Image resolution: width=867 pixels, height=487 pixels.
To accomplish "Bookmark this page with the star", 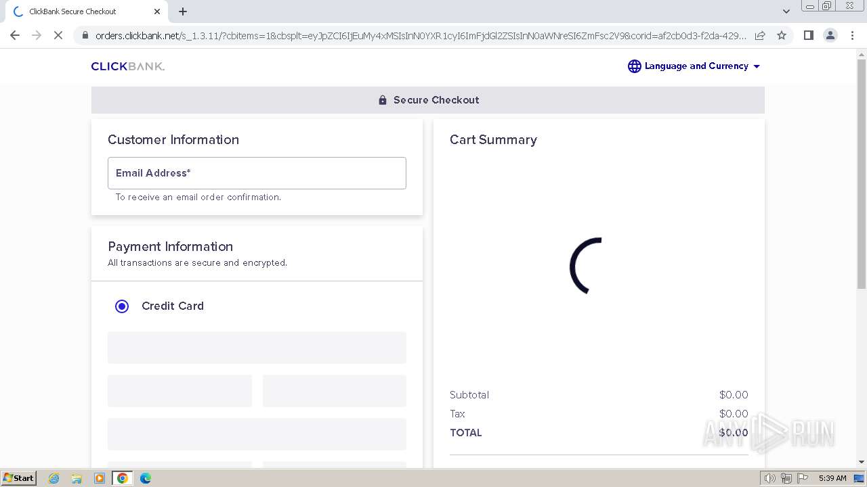I will 782,35.
